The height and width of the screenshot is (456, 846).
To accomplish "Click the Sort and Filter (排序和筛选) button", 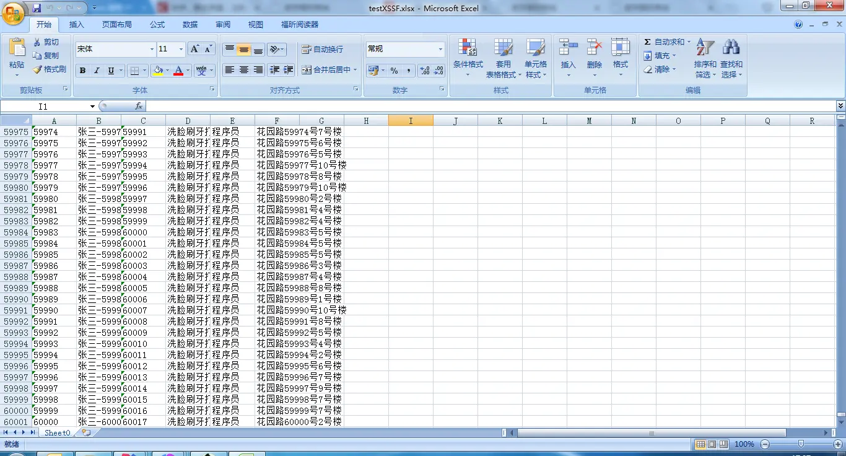I will click(705, 58).
